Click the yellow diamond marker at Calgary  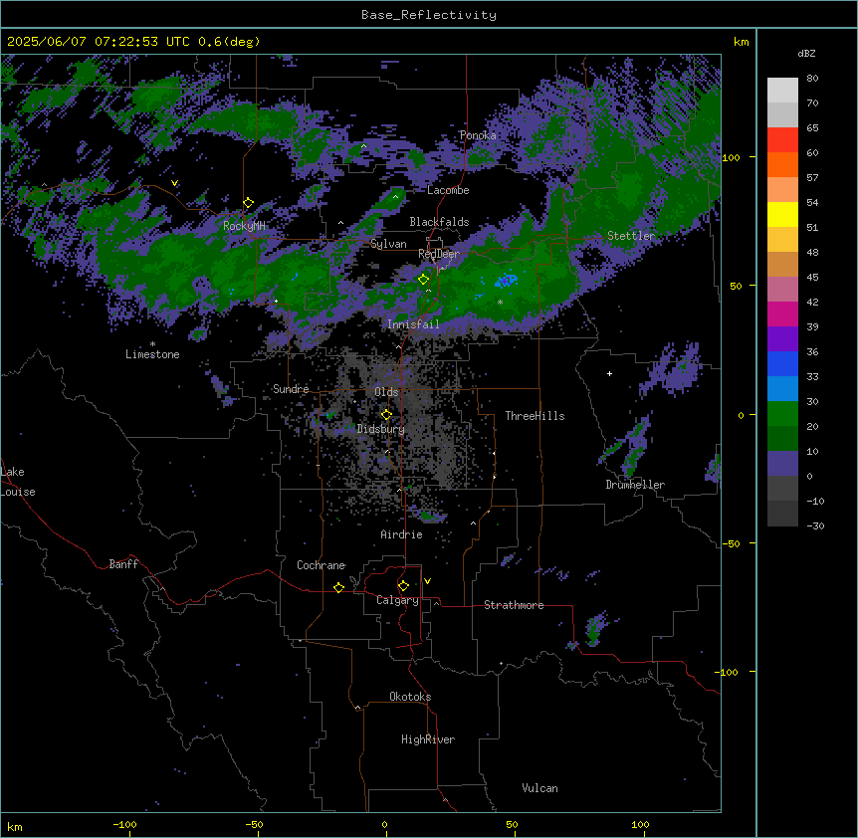(x=403, y=586)
